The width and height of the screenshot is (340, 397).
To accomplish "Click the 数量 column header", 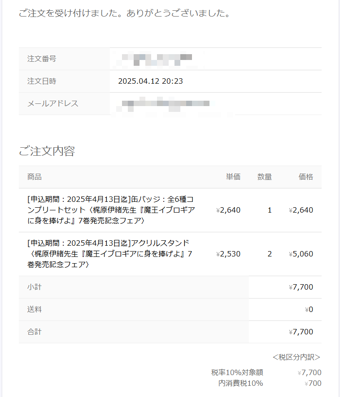I will point(264,177).
